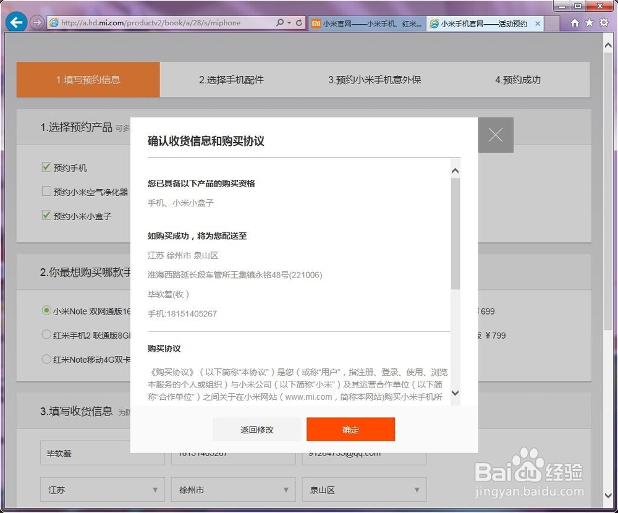Click the browser forward arrow

point(36,22)
